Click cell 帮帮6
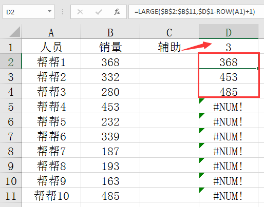The height and width of the screenshot is (207, 264). pos(51,135)
